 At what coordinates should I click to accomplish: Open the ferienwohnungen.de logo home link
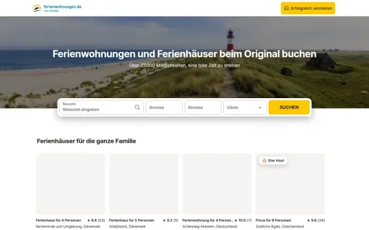tap(57, 8)
